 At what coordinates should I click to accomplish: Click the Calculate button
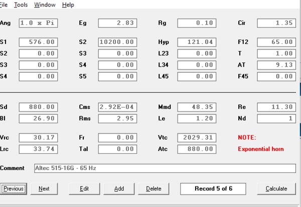point(276,189)
